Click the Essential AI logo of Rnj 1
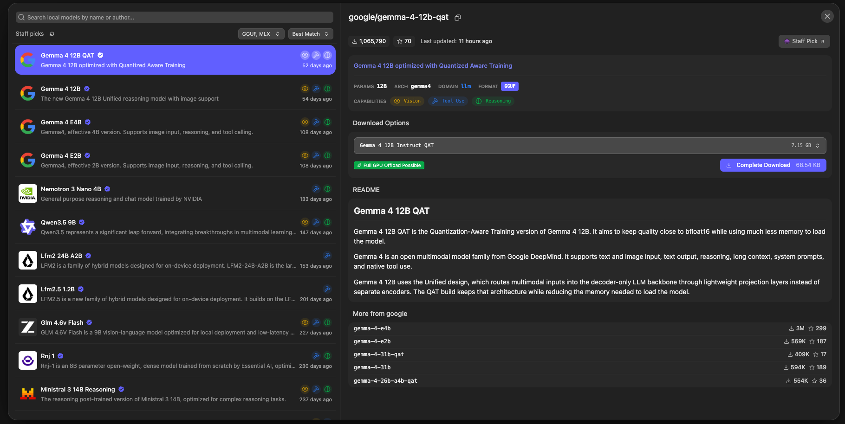Screen dimensions: 845x424 28,360
